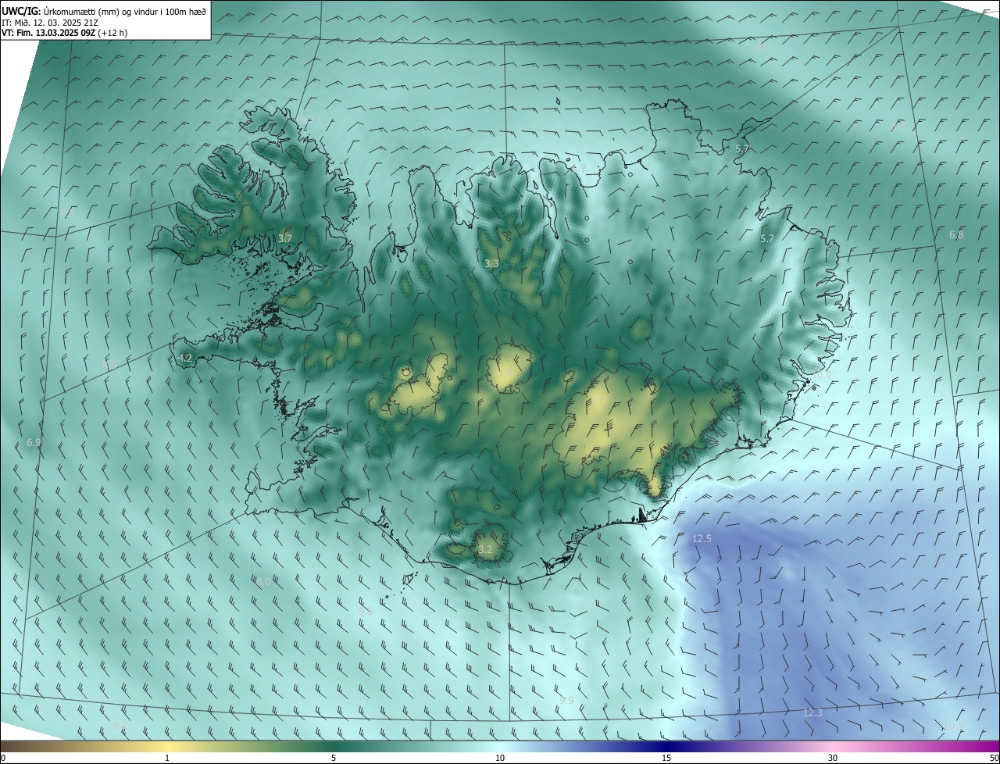The height and width of the screenshot is (764, 1000).
Task: Click the colorbar label 15
Action: pyautogui.click(x=666, y=758)
